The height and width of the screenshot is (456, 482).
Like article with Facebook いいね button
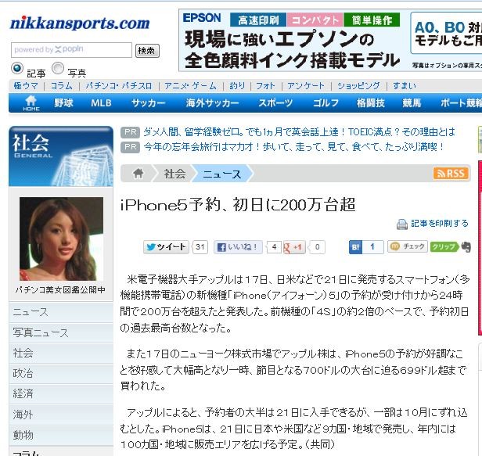click(x=238, y=246)
